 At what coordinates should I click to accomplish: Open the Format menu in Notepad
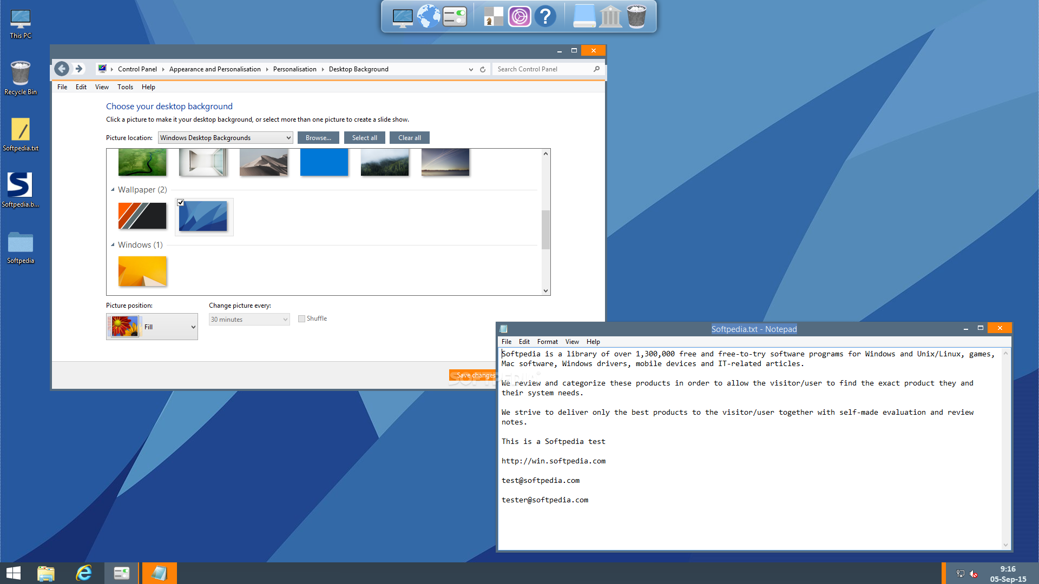tap(547, 342)
